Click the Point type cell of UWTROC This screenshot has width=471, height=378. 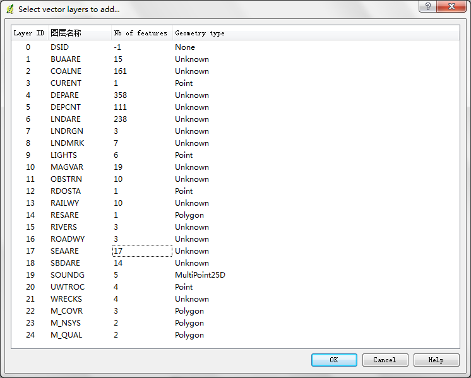pyautogui.click(x=184, y=287)
